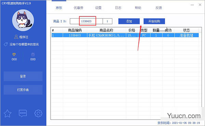Viewport: 205px width, 126px height.
Task: Click the 登录 button
Action: coord(23,76)
